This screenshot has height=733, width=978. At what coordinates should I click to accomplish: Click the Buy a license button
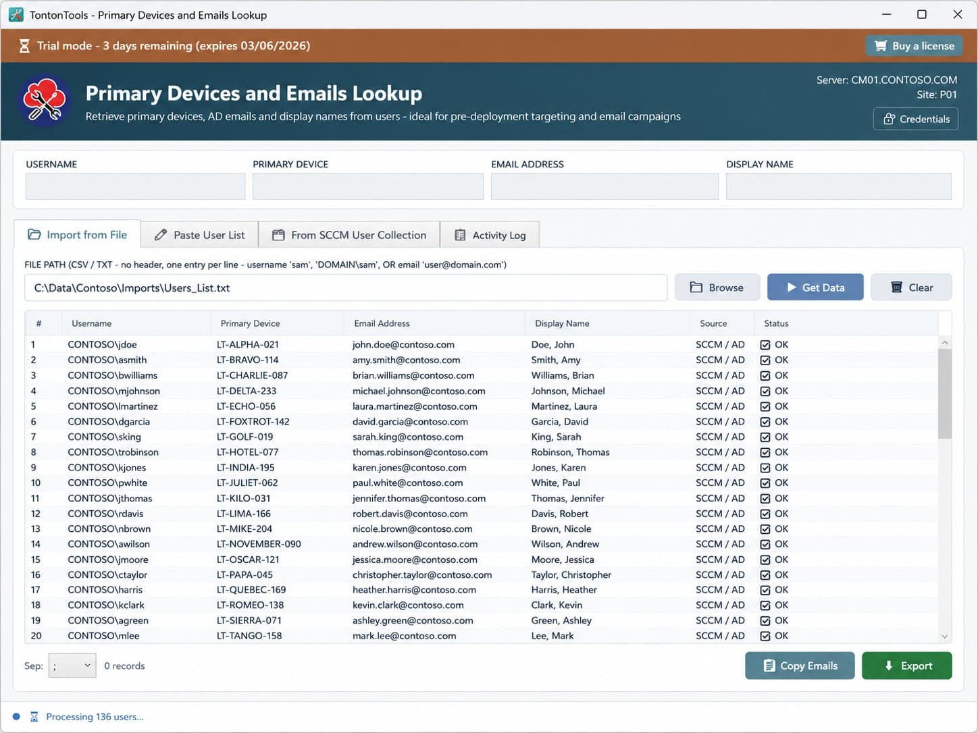pyautogui.click(x=915, y=46)
